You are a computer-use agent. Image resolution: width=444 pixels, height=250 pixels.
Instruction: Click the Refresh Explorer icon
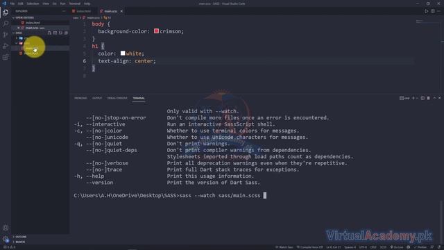(x=60, y=33)
